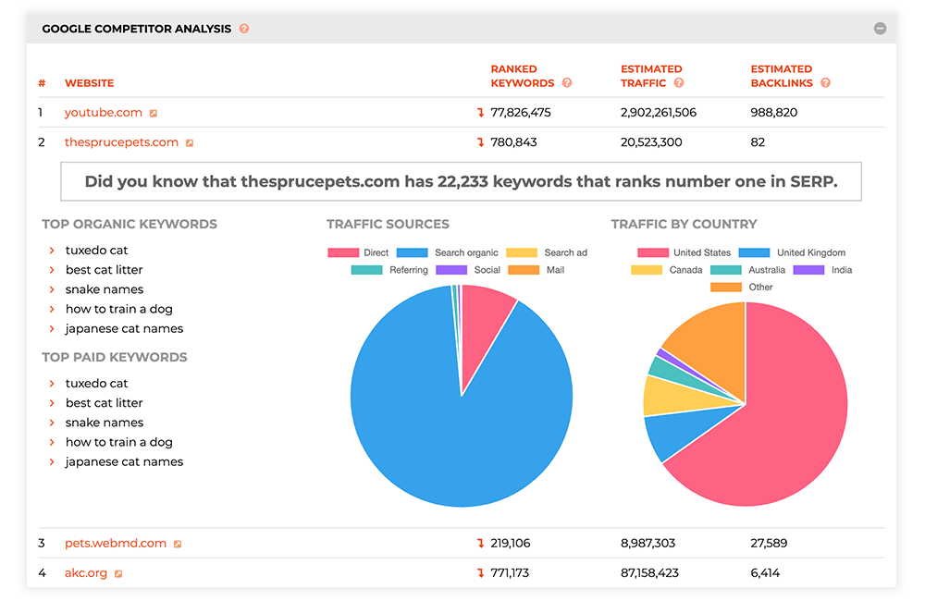Click pets.webmd.com backlinks value 27,589
Image resolution: width=925 pixels, height=601 pixels.
(769, 543)
